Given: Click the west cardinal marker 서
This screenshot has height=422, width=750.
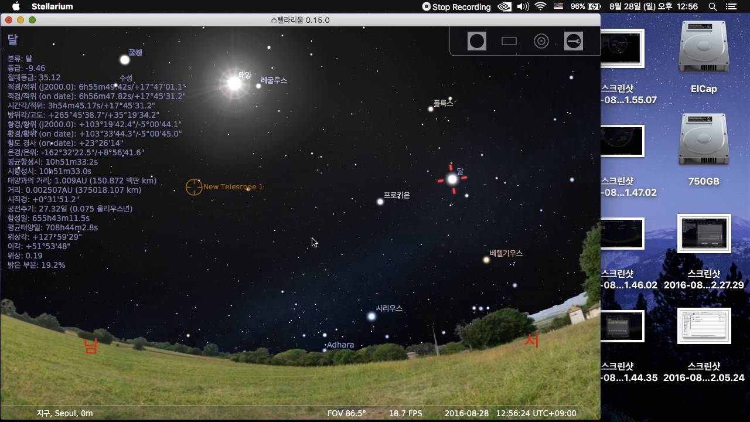Looking at the screenshot, I should pyautogui.click(x=531, y=341).
